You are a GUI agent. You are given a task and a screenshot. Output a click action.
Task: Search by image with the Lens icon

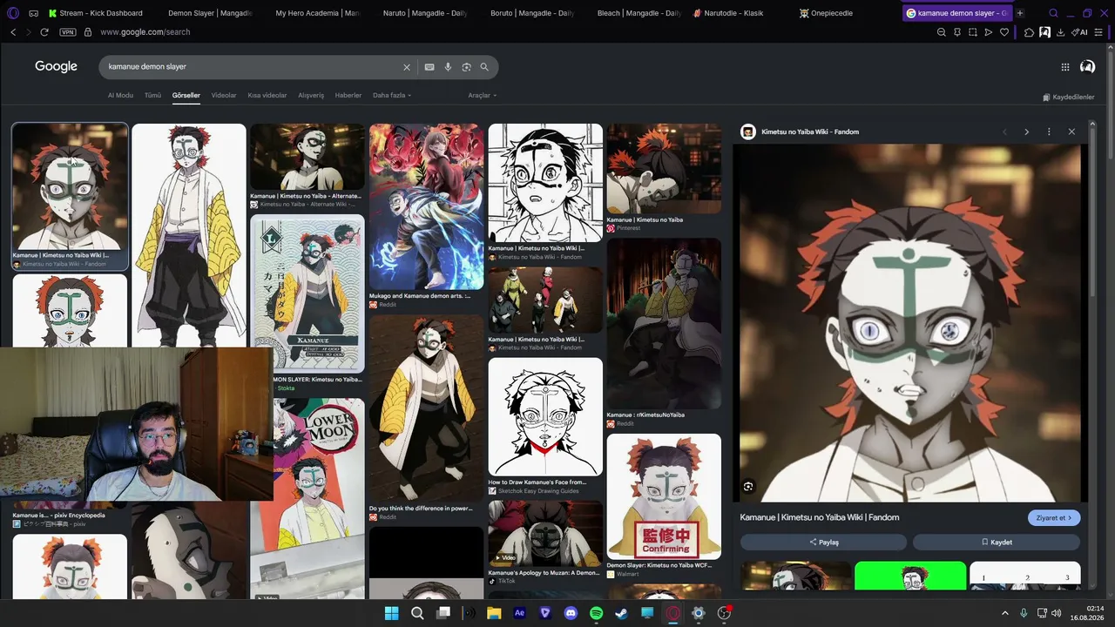click(466, 67)
